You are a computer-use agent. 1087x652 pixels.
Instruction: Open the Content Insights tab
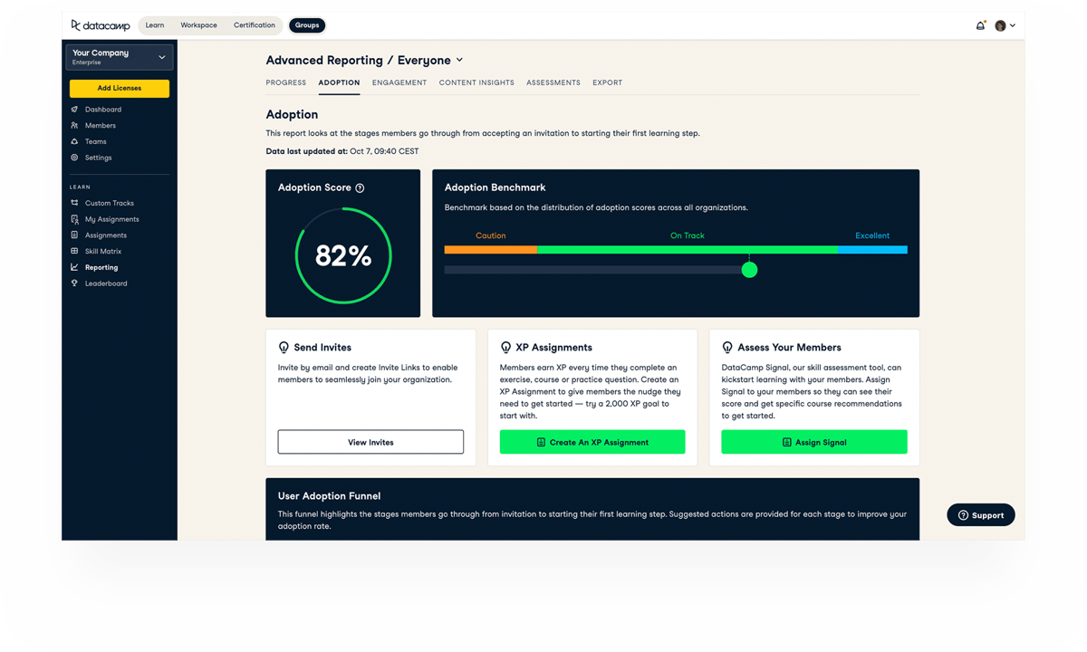point(476,82)
